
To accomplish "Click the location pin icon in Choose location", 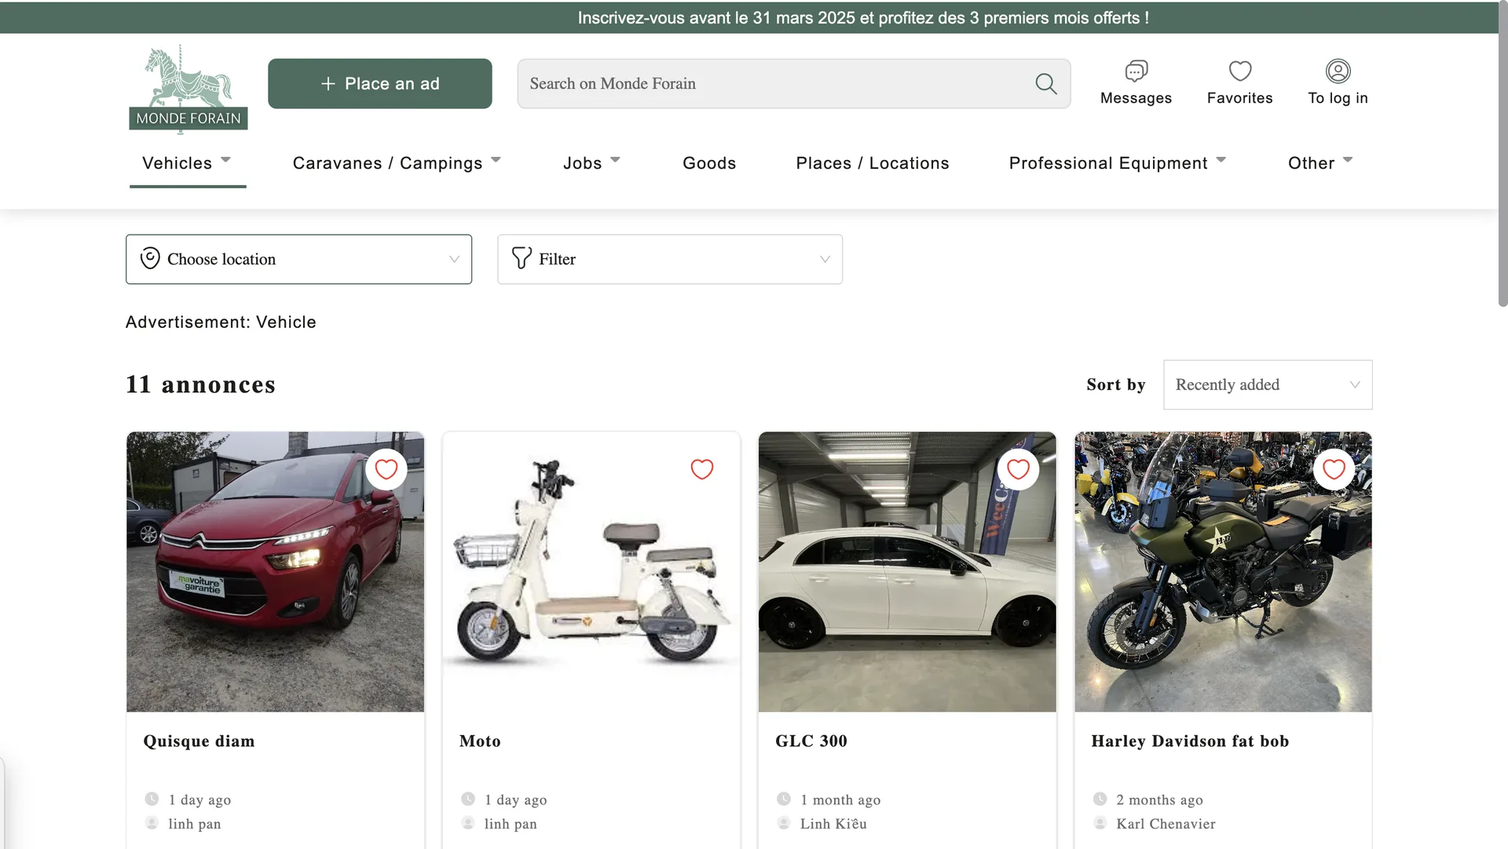I will [150, 258].
